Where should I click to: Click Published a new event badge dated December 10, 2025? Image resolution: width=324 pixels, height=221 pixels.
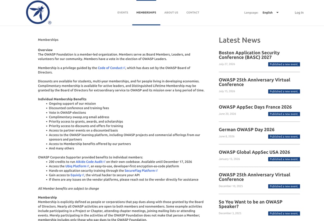pyautogui.click(x=284, y=186)
